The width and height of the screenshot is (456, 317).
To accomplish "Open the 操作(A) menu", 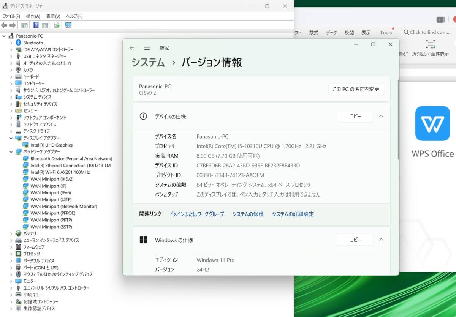I will point(33,16).
